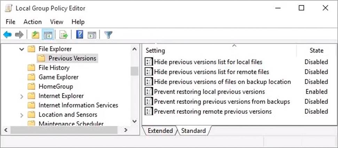Click the Filter funnel toolbar icon
Screen dimensions: 338x148
pyautogui.click(x=109, y=34)
